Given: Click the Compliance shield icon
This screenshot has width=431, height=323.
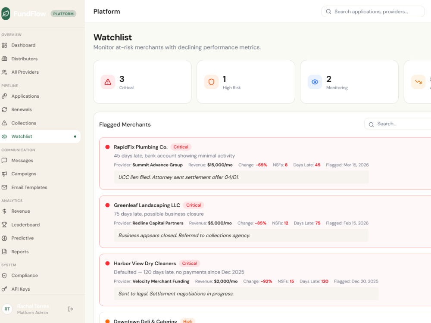Looking at the screenshot, I should coord(4,276).
